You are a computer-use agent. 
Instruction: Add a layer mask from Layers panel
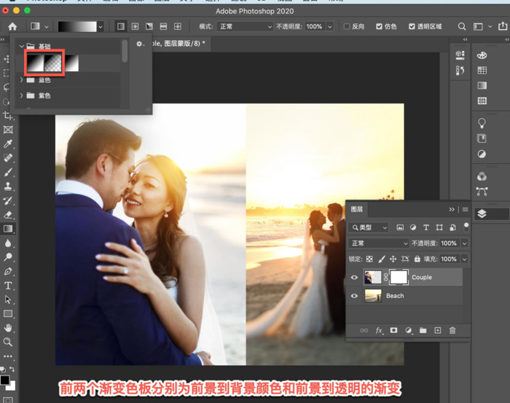point(393,331)
